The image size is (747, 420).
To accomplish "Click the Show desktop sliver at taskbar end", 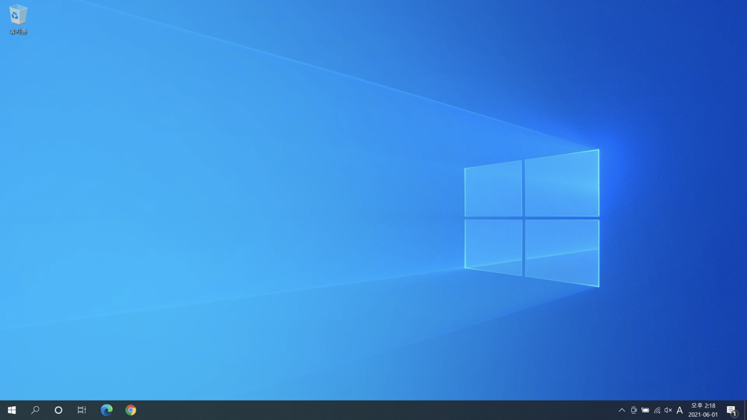I will [x=745, y=410].
